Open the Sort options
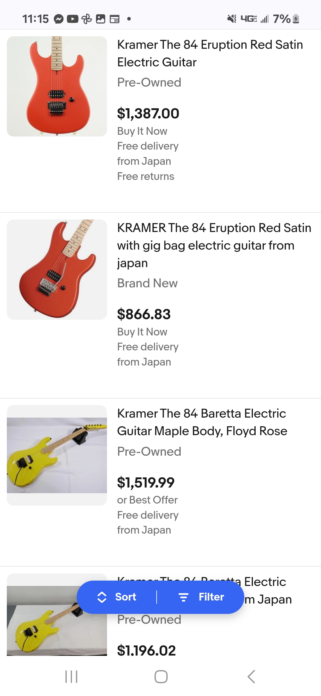321x696 pixels. (x=117, y=597)
